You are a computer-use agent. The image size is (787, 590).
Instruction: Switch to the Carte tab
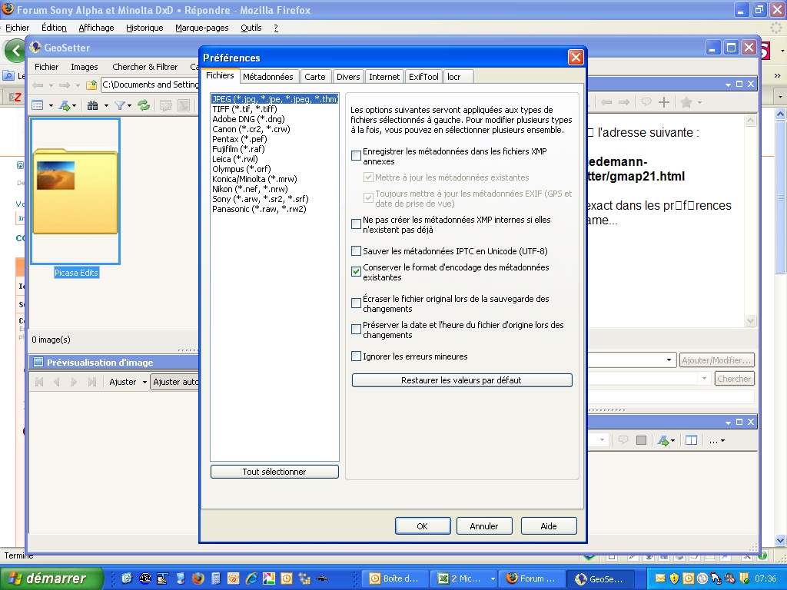click(314, 77)
